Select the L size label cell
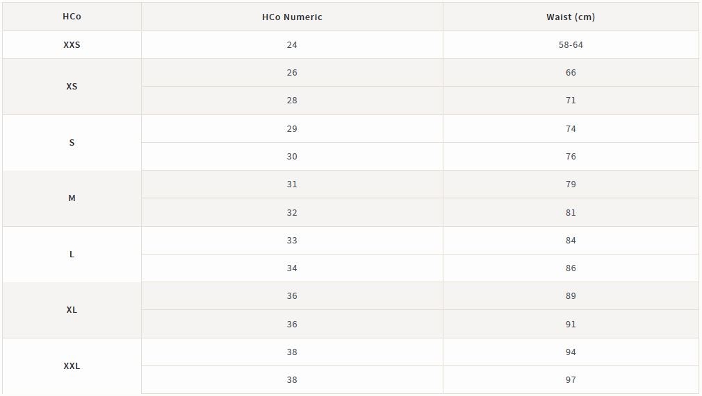 pyautogui.click(x=72, y=254)
